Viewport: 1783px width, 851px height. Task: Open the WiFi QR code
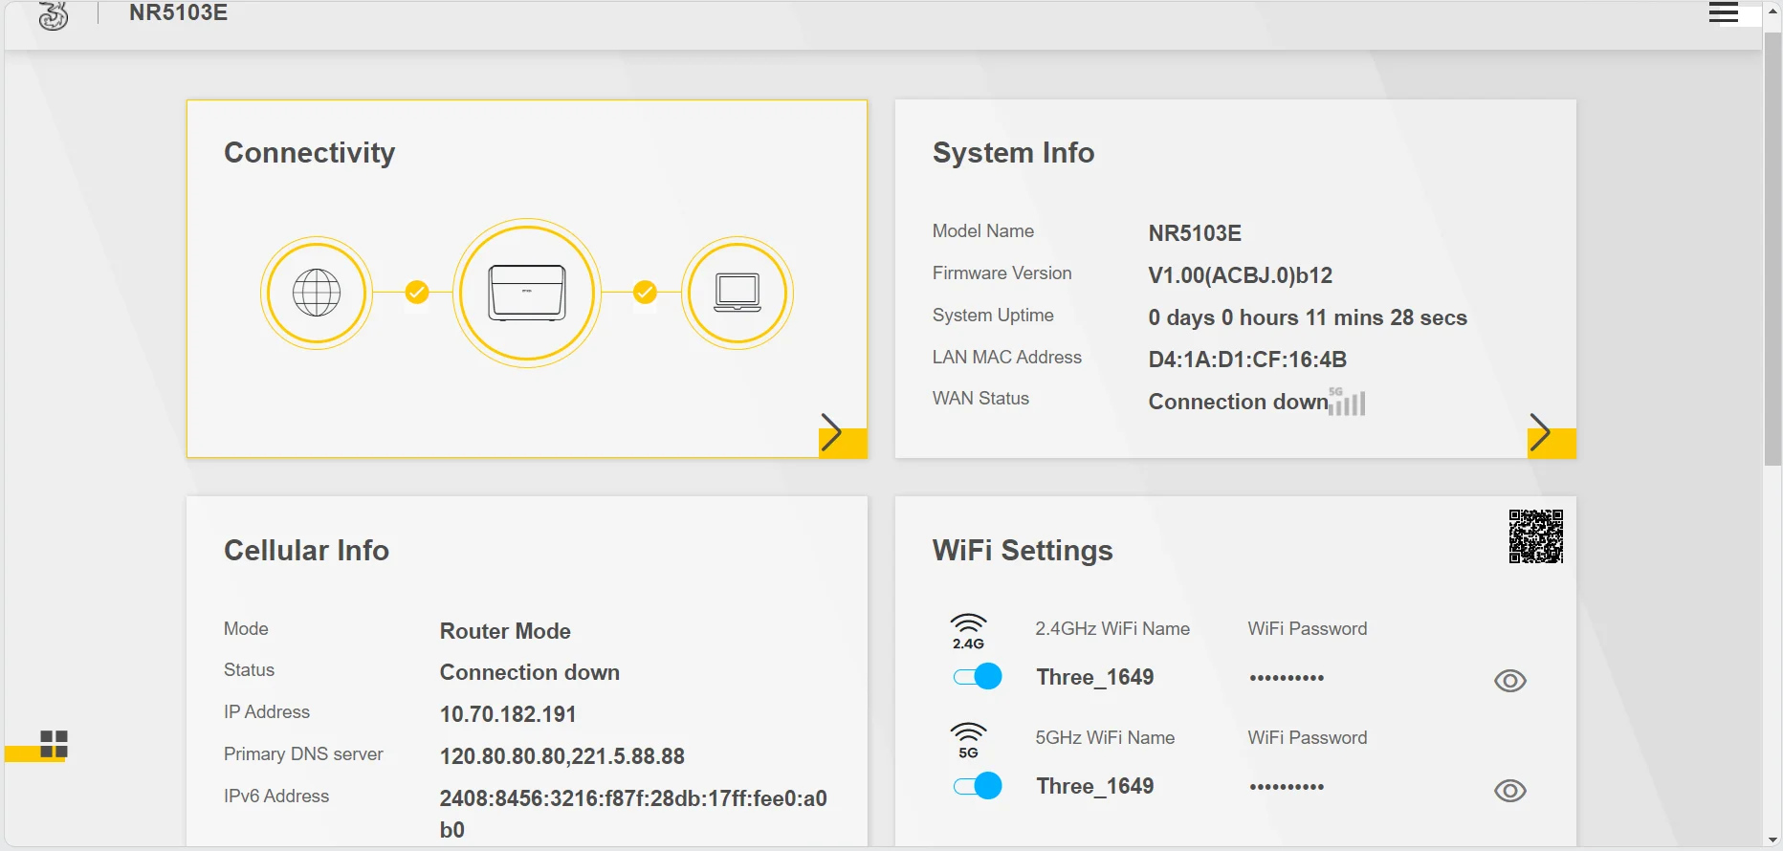(x=1536, y=536)
